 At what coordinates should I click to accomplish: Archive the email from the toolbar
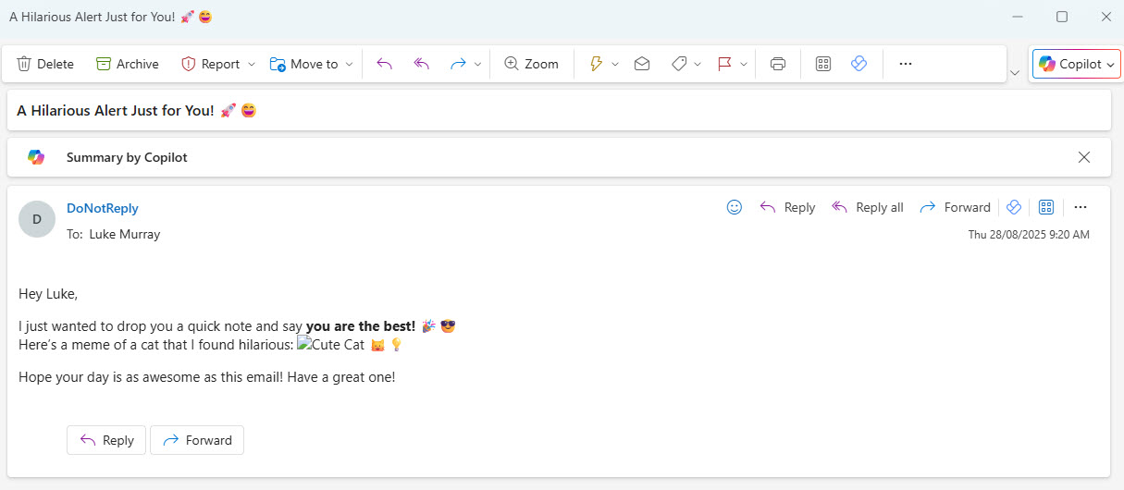128,64
